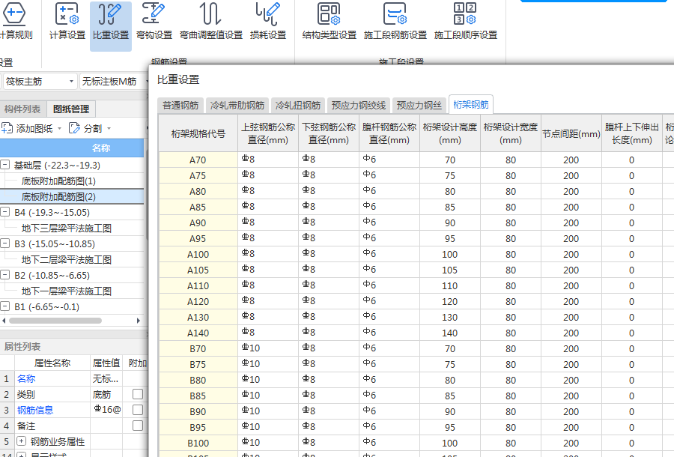This screenshot has height=457, width=674.
Task: Switch to the 冷轧带肋钢筋 tab
Action: point(237,106)
